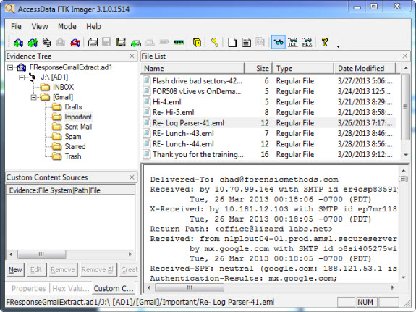Click Remove All Evidence Items icon

tap(75, 42)
